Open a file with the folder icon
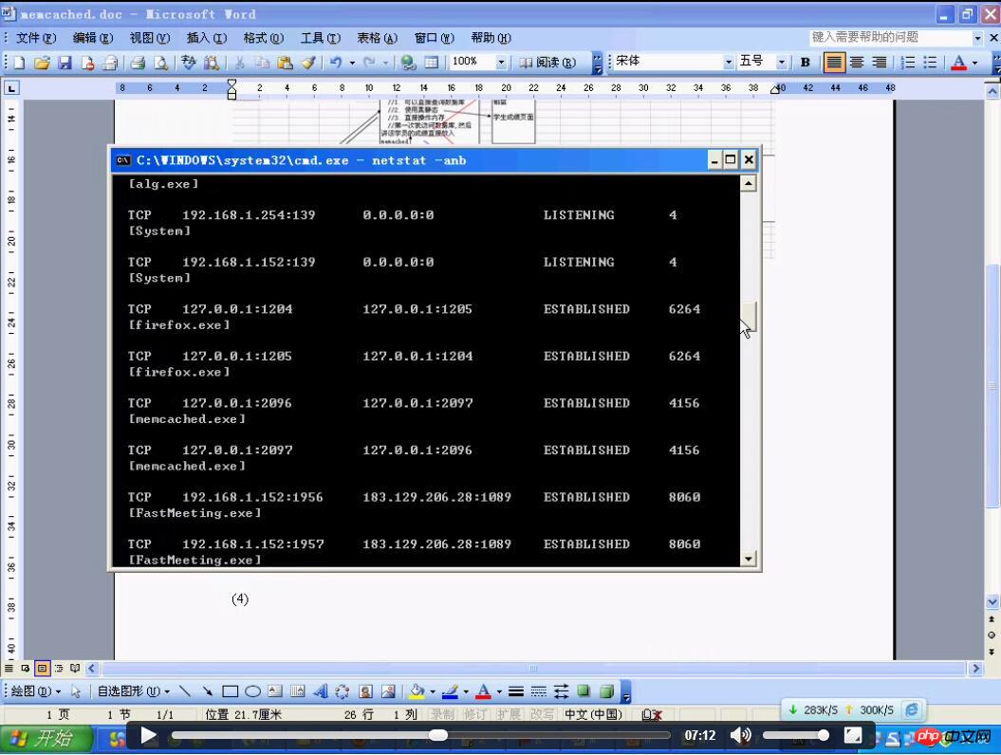1001x755 pixels. (x=42, y=63)
